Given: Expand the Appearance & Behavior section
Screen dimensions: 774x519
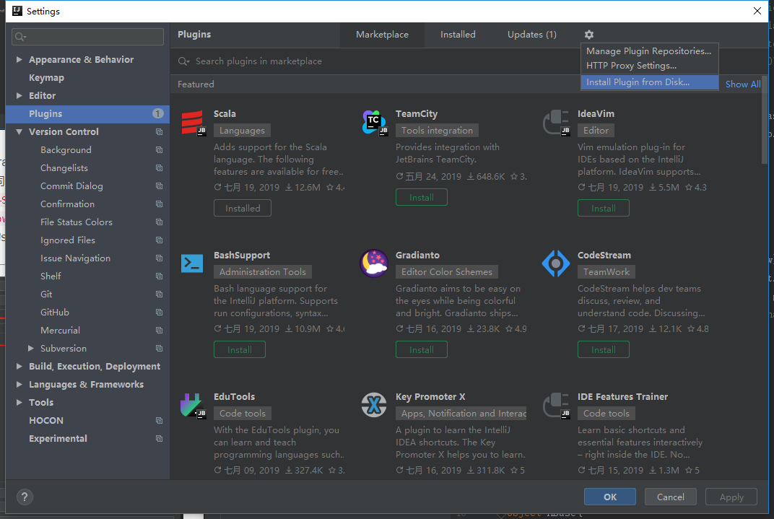Looking at the screenshot, I should pyautogui.click(x=19, y=59).
